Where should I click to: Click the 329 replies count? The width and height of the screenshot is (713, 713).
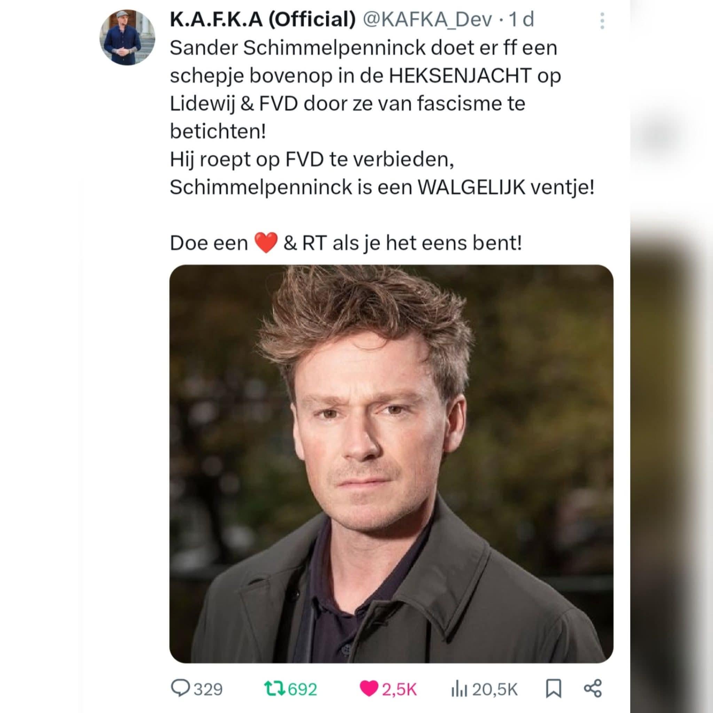click(x=209, y=689)
